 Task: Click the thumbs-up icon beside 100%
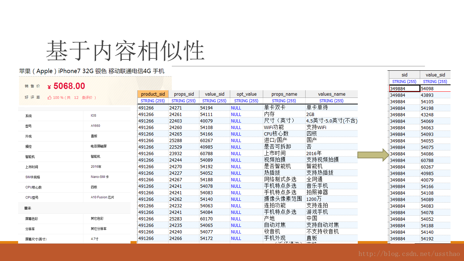pyautogui.click(x=49, y=98)
